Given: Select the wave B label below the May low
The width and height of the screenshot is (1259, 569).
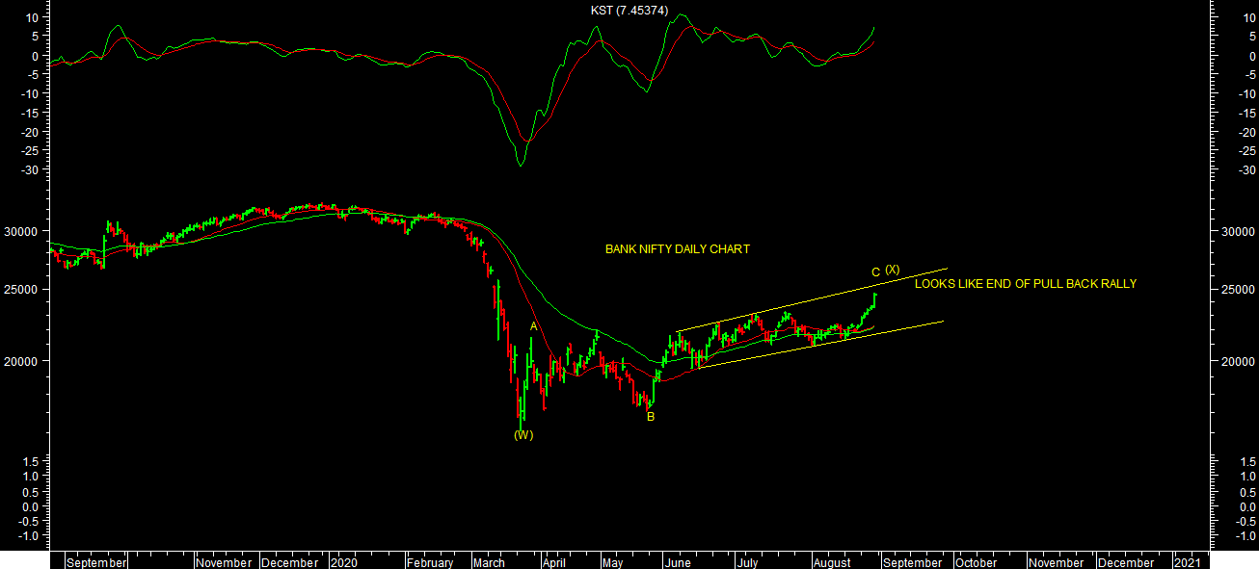Looking at the screenshot, I should 651,417.
